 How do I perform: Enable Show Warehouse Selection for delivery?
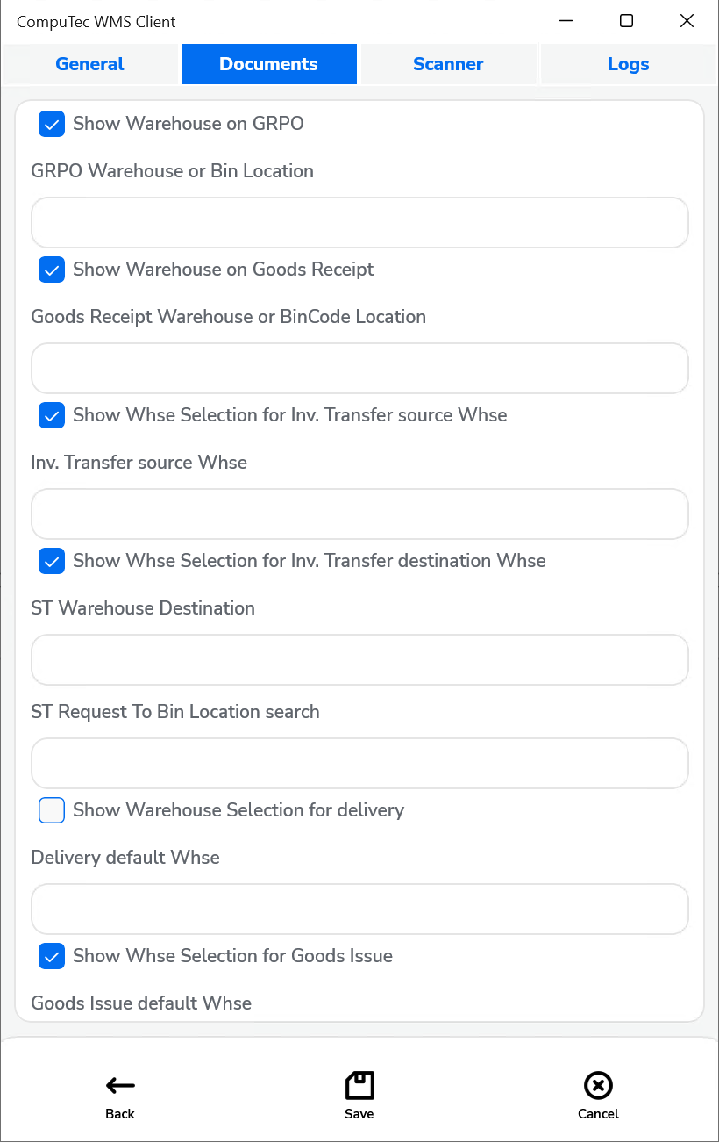pyautogui.click(x=51, y=810)
